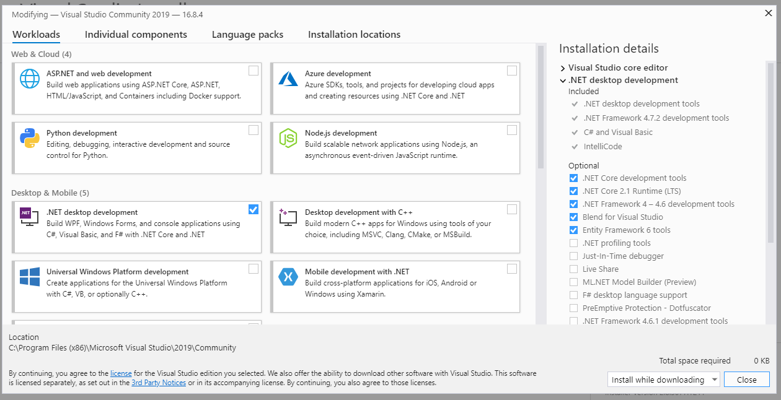This screenshot has width=781, height=400.
Task: Enable the ASP.NET and web development workload checkbox
Action: [254, 71]
